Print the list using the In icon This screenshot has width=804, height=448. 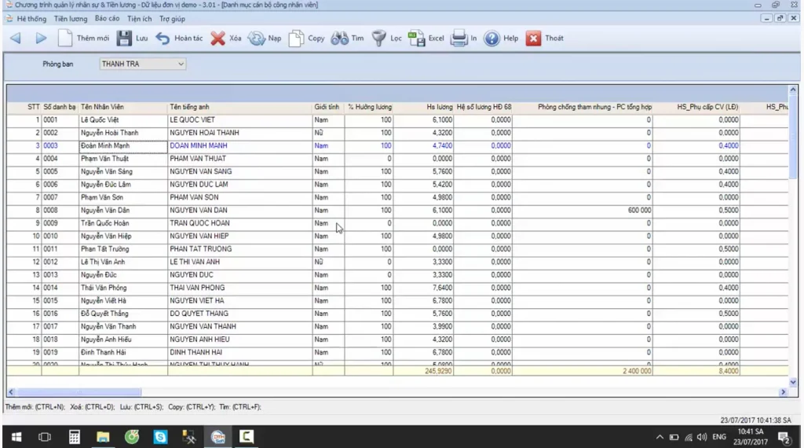(x=459, y=39)
